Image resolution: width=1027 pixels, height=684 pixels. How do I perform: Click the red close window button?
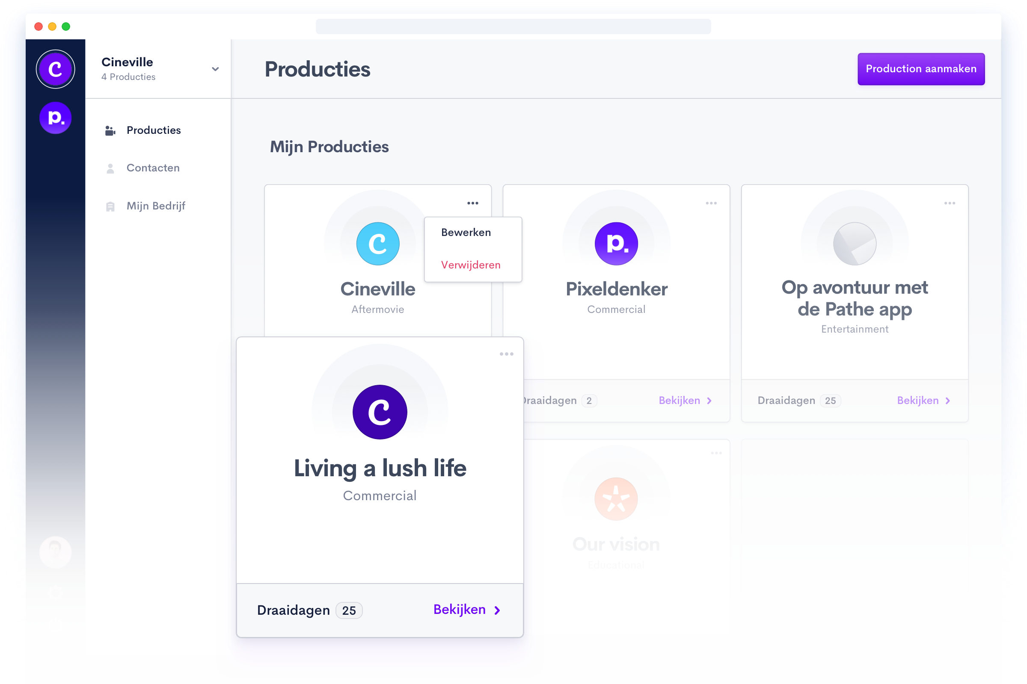[x=39, y=27]
